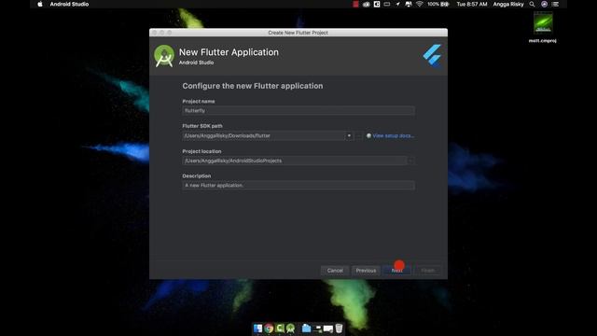Click the Project location input field
Image resolution: width=597 pixels, height=336 pixels.
[295, 161]
